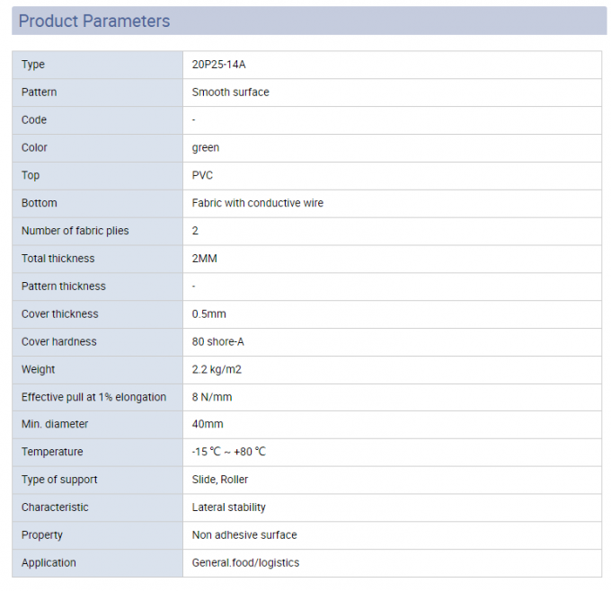
Task: Click the Lateral stability characteristic value
Action: click(228, 508)
